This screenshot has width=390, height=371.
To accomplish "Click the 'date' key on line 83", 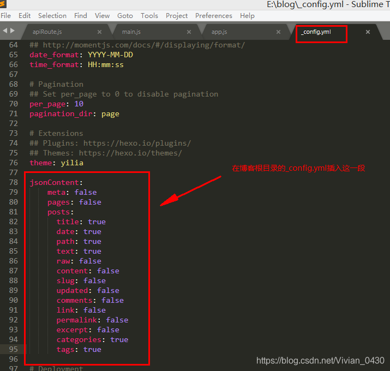I will pos(65,232).
